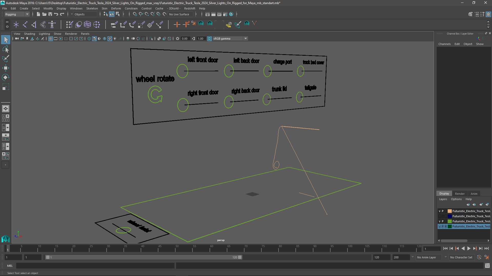Click the No Live Surface field
This screenshot has width=492, height=276.
click(x=180, y=14)
